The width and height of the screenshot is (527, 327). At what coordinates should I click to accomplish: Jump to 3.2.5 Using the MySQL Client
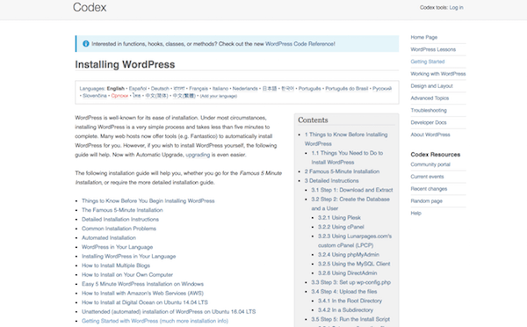354,264
